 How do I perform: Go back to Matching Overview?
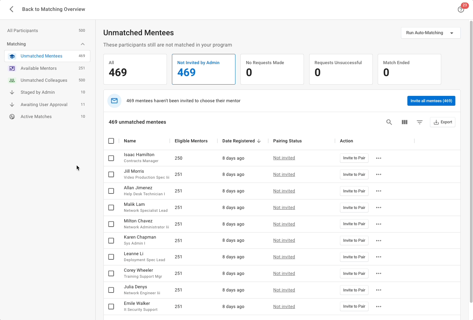54,9
